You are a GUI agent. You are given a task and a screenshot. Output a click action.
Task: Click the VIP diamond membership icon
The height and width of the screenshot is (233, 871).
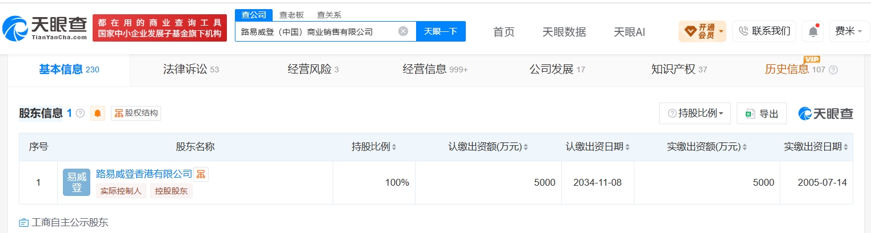[690, 31]
